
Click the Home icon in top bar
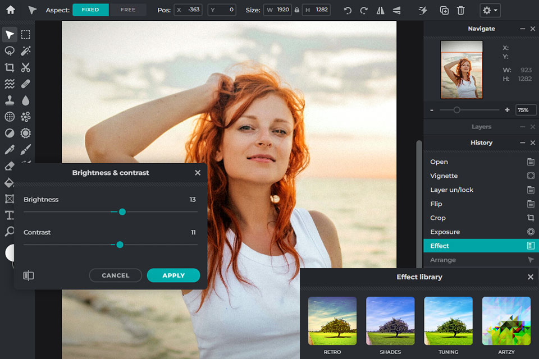pyautogui.click(x=10, y=10)
